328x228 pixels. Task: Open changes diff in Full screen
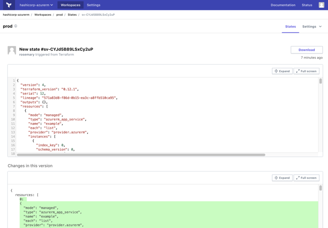tap(306, 178)
